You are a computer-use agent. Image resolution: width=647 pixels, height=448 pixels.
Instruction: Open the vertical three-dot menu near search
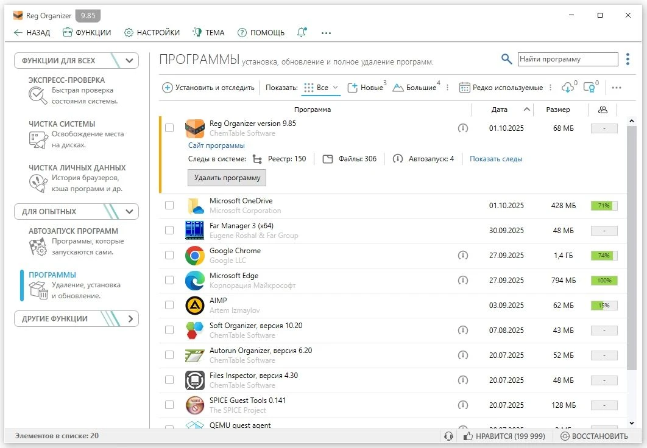point(628,59)
